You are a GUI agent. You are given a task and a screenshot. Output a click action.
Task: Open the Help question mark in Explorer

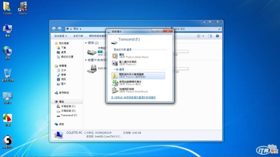click(x=217, y=36)
